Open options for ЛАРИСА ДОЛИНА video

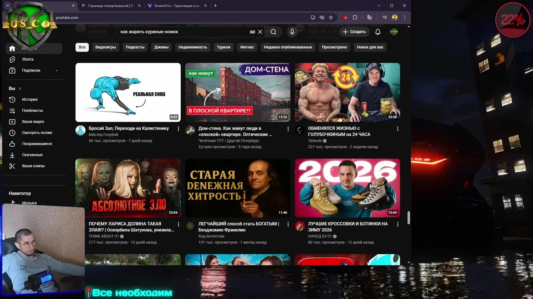178,224
